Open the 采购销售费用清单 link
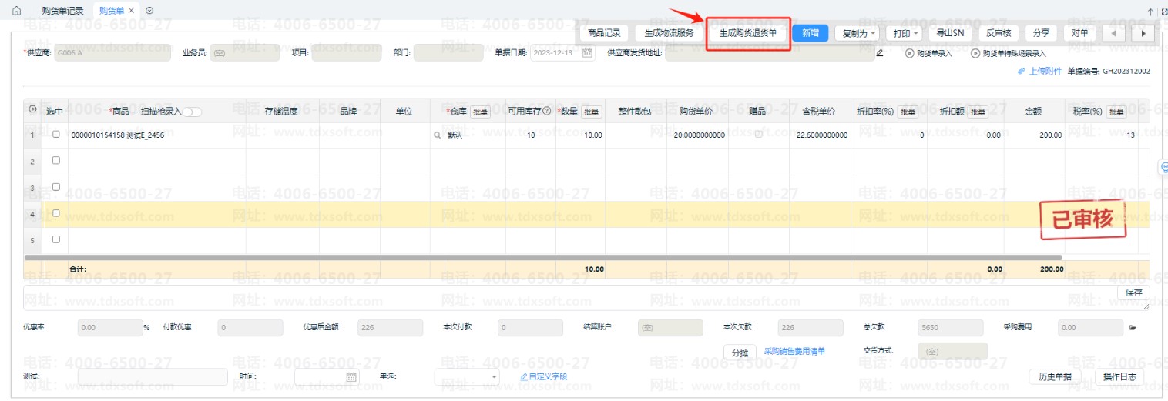Viewport: 1168px width, 401px height. click(794, 352)
